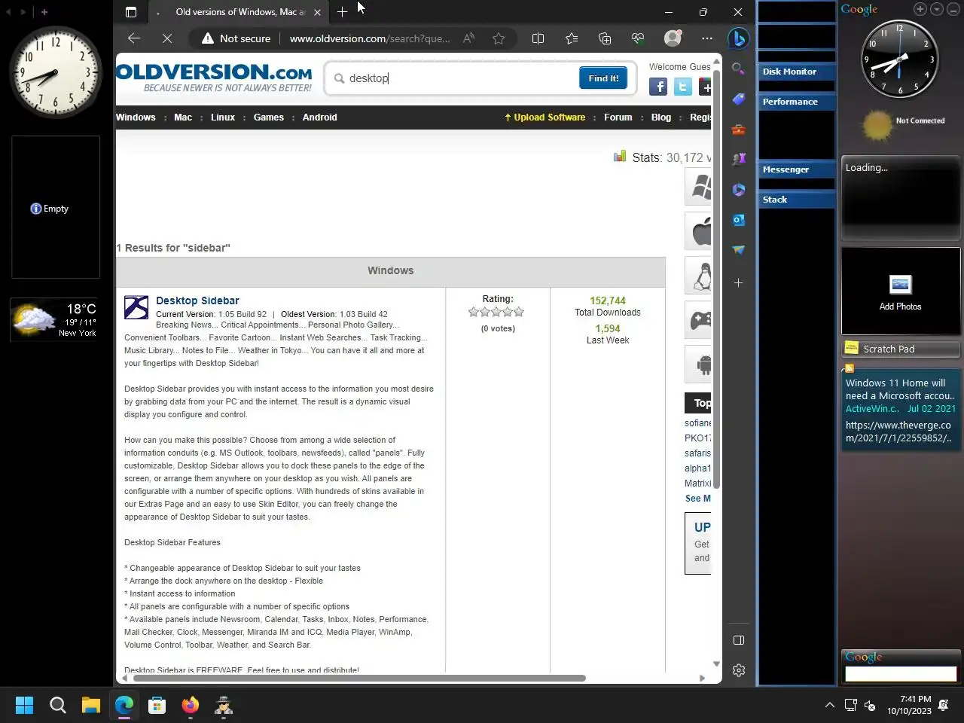This screenshot has width=964, height=723.
Task: Open the Microsoft 365 icon in Edge sidebar
Action: (x=739, y=190)
